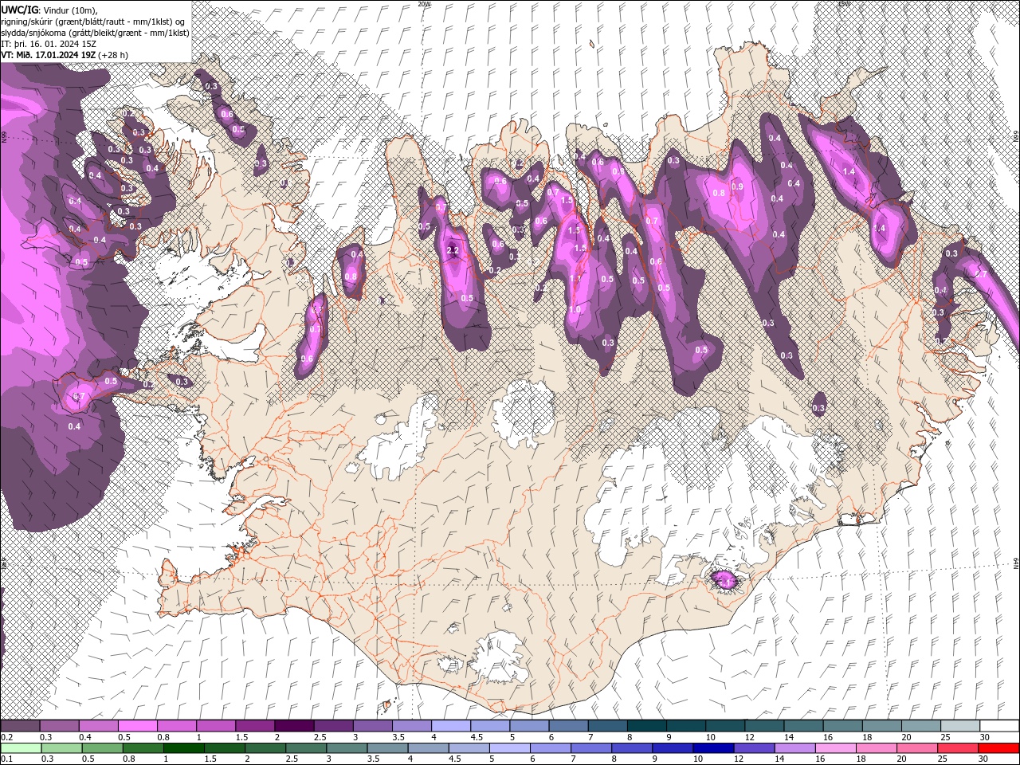Image resolution: width=1020 pixels, height=765 pixels.
Task: Select the pale gray snow swatch starting at 25
Action: point(959,726)
